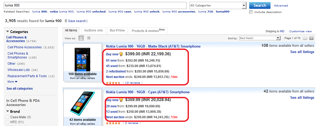Click See all categories link
323x126 pixels.
pos(19,89)
